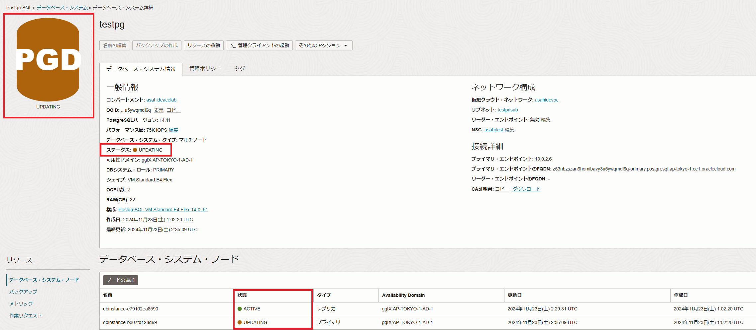Open the testprisub subnet link
Viewport: 756px width, 330px height.
pyautogui.click(x=508, y=110)
